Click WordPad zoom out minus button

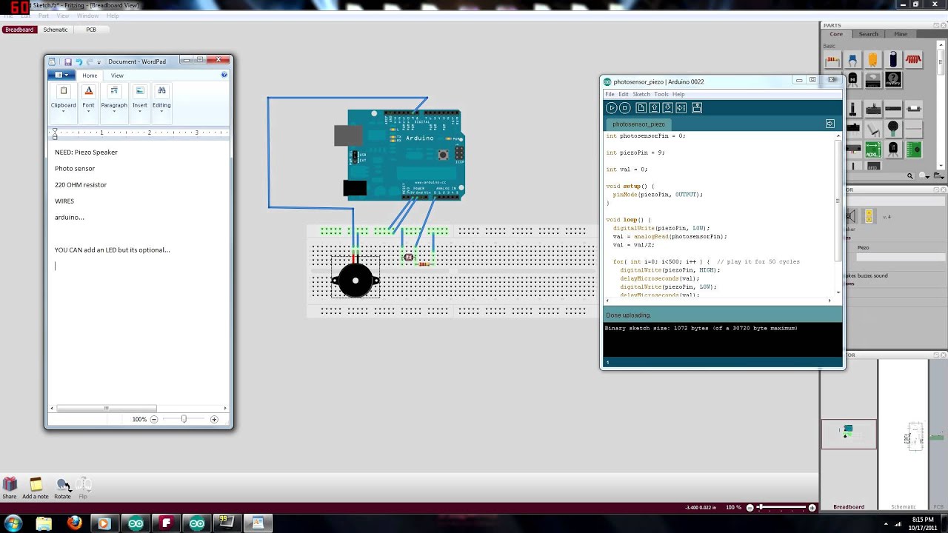tap(154, 419)
